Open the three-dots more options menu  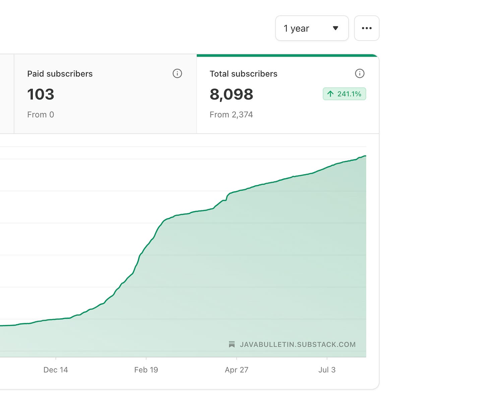367,28
